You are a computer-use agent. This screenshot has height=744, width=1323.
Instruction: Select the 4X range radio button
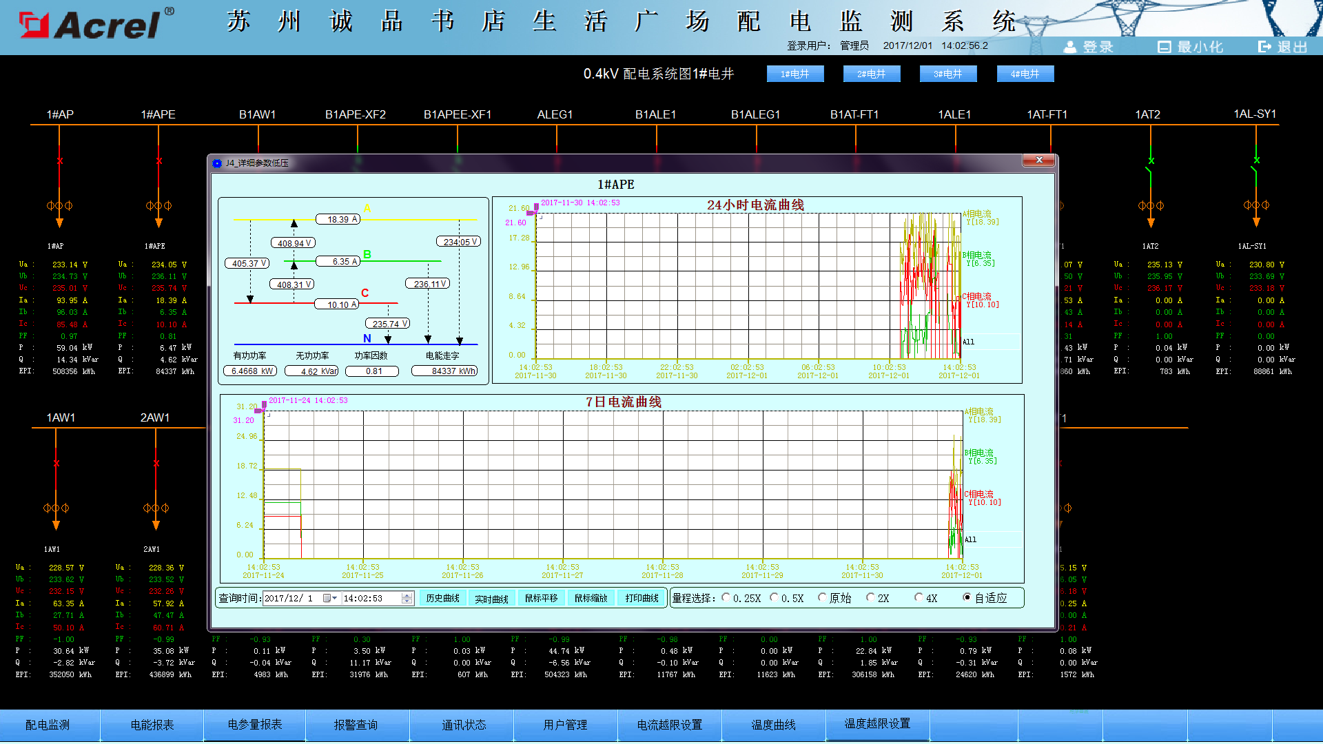click(x=919, y=598)
